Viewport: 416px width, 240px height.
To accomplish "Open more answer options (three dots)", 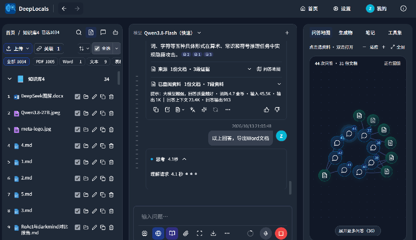I will coord(227,109).
